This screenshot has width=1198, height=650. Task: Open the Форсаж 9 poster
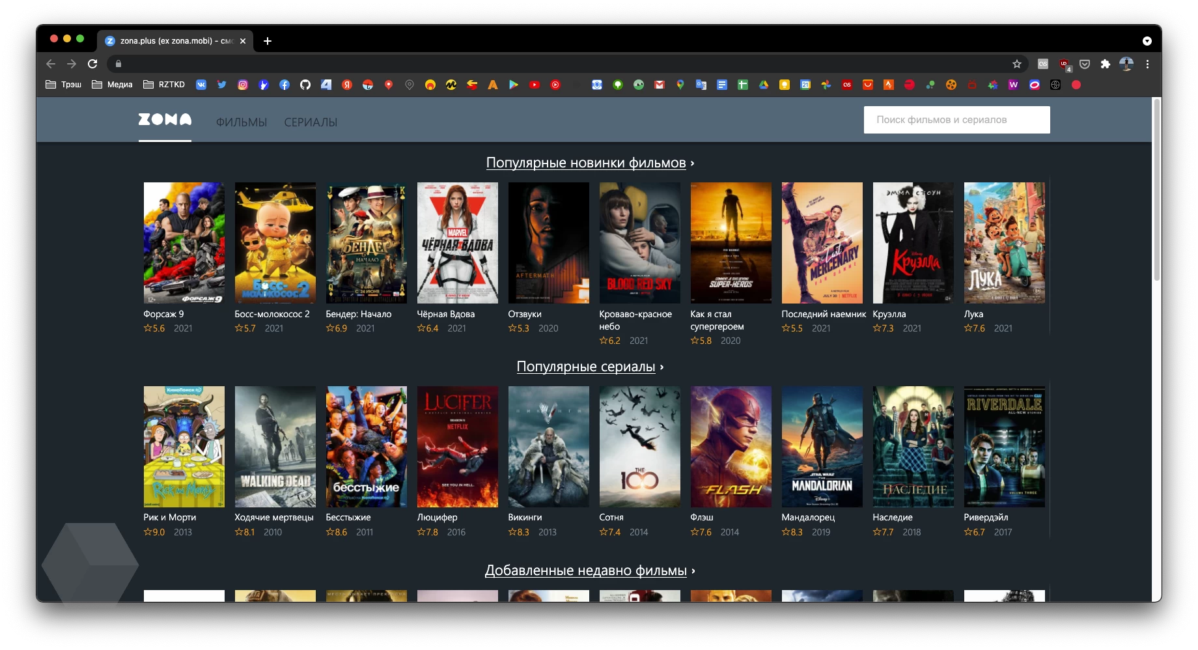tap(184, 243)
